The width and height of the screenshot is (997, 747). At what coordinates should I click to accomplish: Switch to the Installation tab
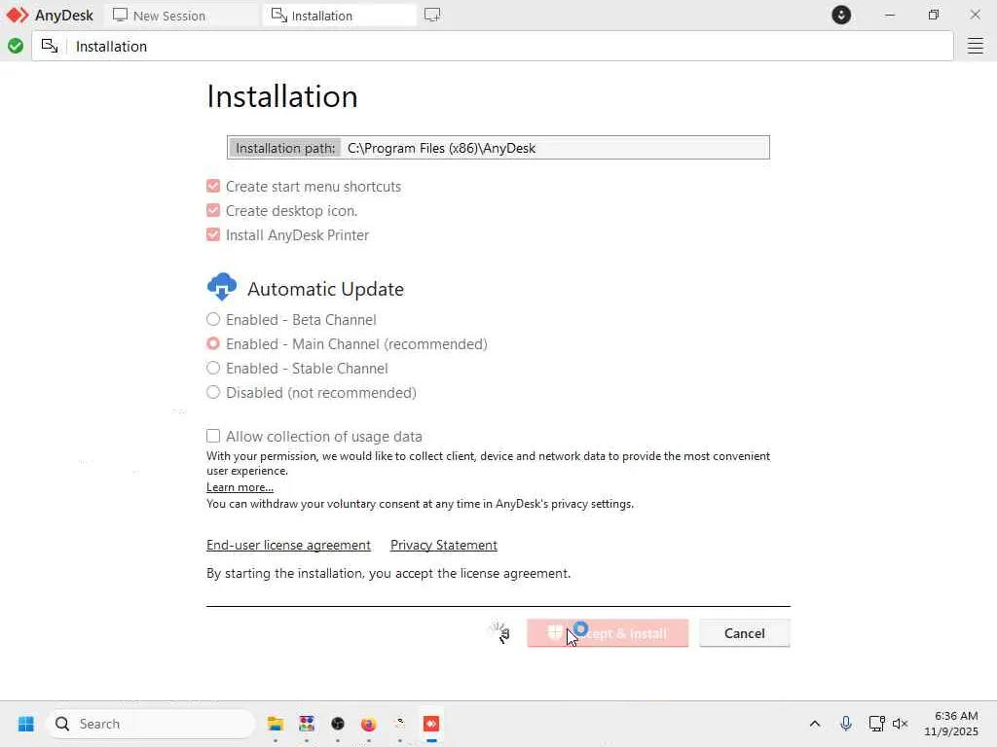point(339,16)
